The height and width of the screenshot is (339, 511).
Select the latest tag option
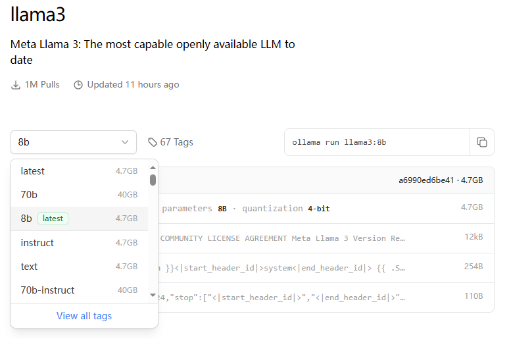(x=79, y=171)
